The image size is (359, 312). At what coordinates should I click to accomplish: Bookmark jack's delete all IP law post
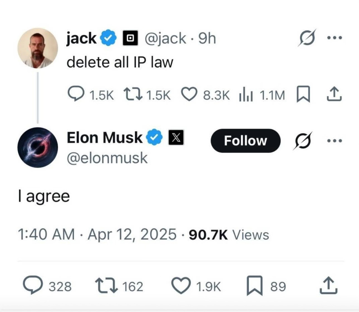click(303, 95)
